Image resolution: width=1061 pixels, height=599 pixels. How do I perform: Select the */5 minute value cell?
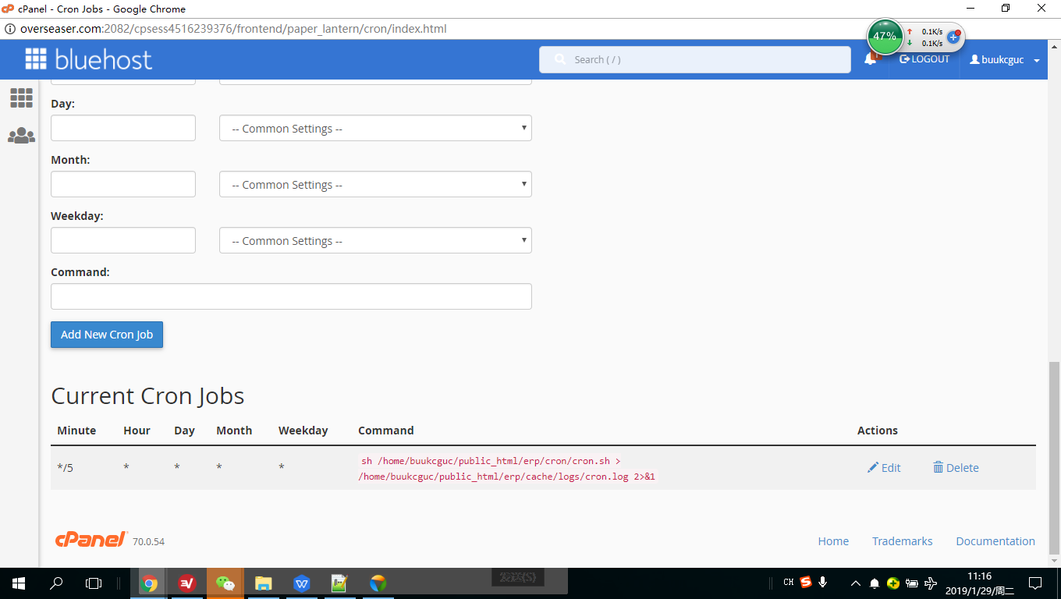(x=65, y=468)
